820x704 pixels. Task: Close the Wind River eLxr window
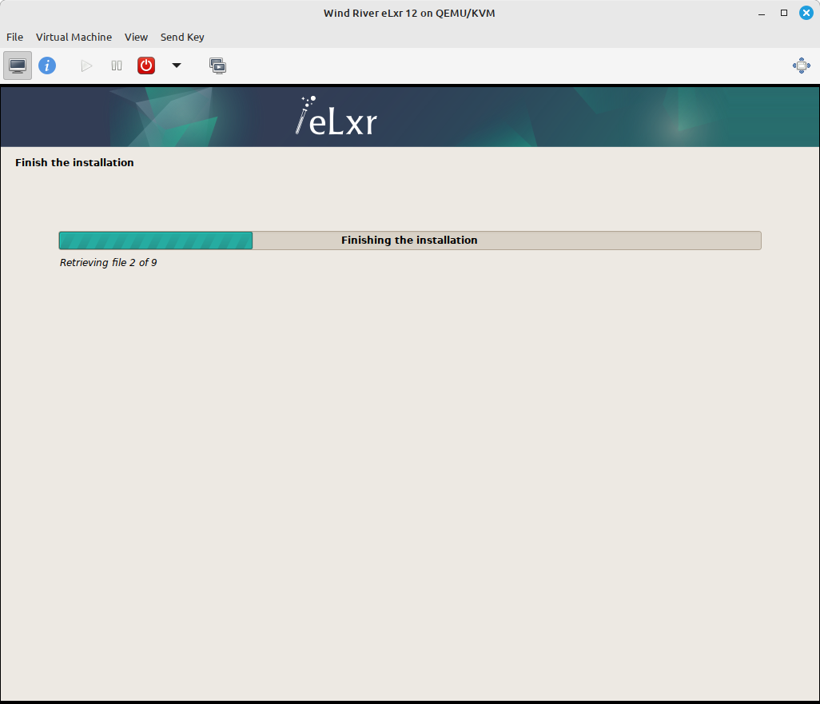click(x=806, y=13)
